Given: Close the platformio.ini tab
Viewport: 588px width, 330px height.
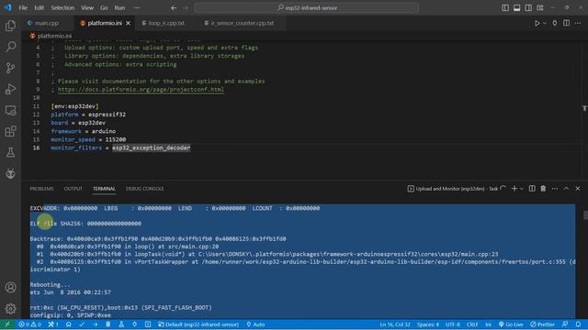Looking at the screenshot, I should pos(129,23).
